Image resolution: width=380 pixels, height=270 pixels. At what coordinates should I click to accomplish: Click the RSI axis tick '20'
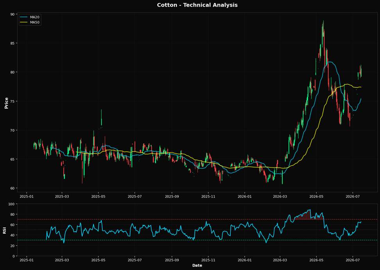click(12, 246)
